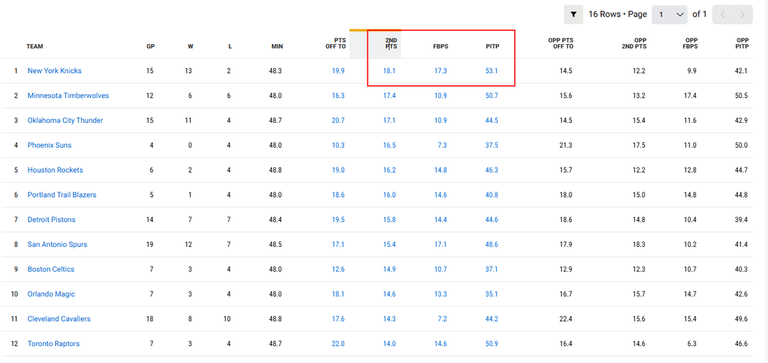Click Suns PTS OFF TO value 10.3

pyautogui.click(x=338, y=146)
